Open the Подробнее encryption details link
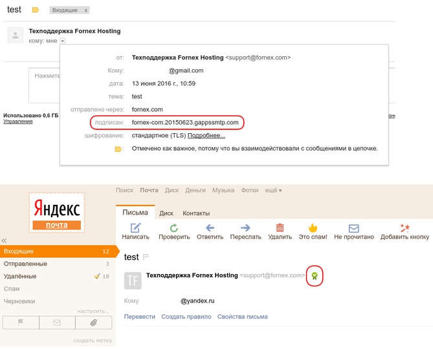 (206, 136)
